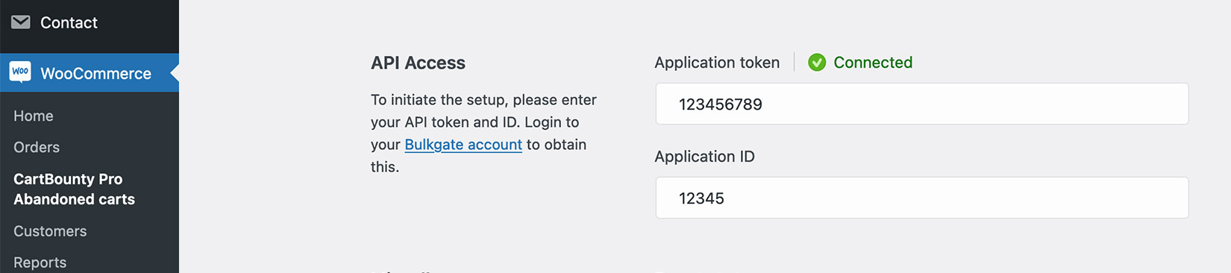Focus the Application ID input field
Image resolution: width=1231 pixels, height=273 pixels.
coord(922,198)
